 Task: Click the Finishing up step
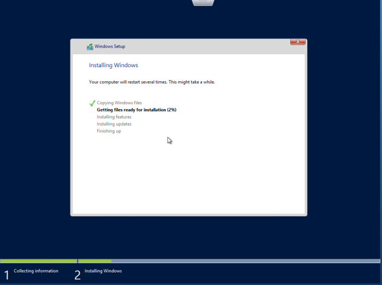pos(109,131)
